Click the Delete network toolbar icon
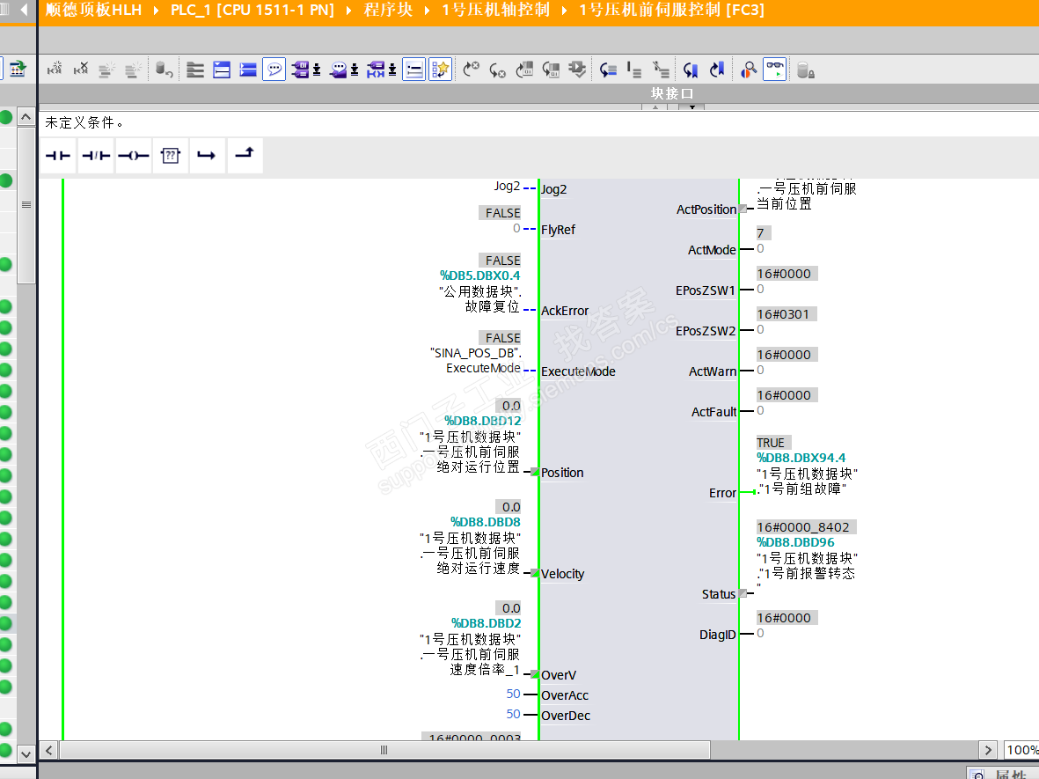1039x779 pixels. pyautogui.click(x=81, y=69)
